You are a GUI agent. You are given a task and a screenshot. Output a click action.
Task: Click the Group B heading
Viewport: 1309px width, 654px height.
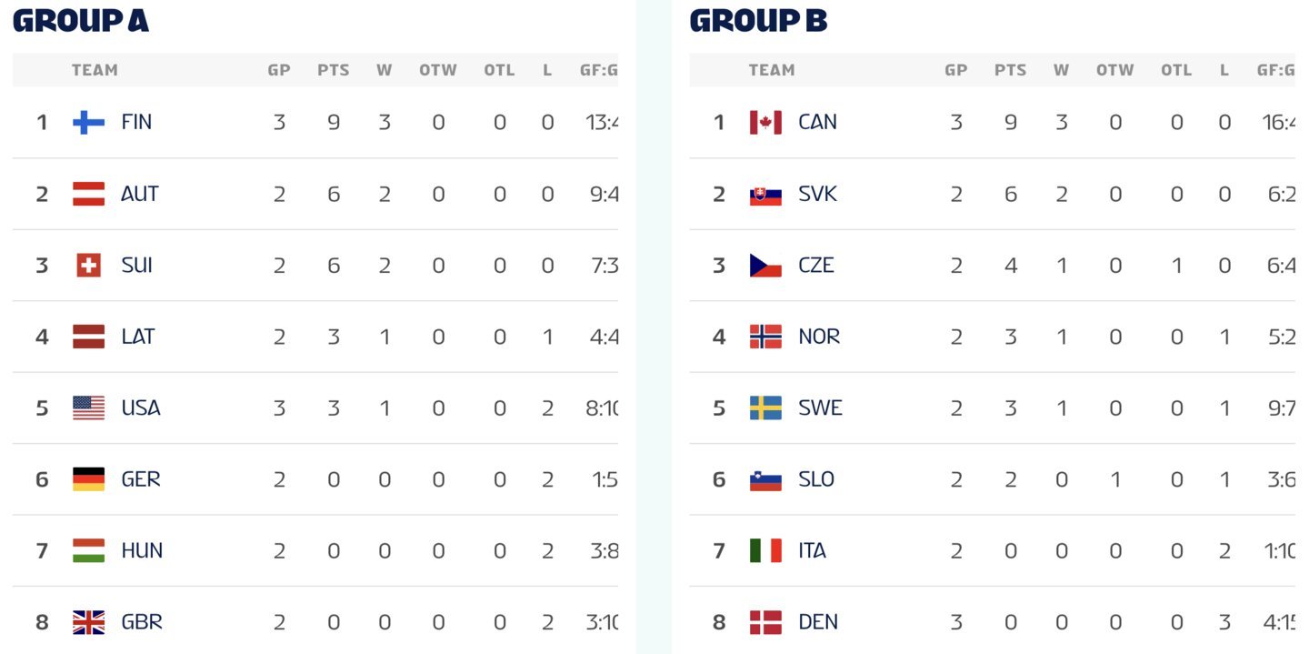coord(758,20)
